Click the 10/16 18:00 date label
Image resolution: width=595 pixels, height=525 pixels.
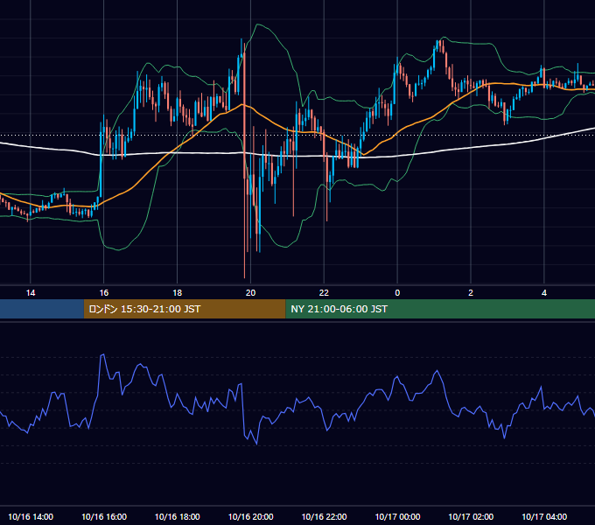(x=178, y=516)
